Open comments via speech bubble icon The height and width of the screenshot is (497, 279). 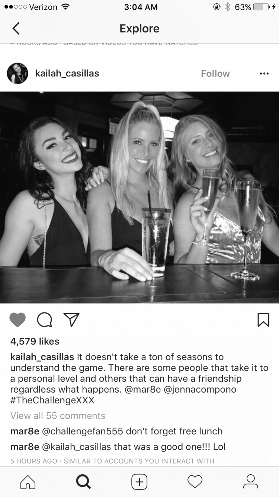point(45,320)
